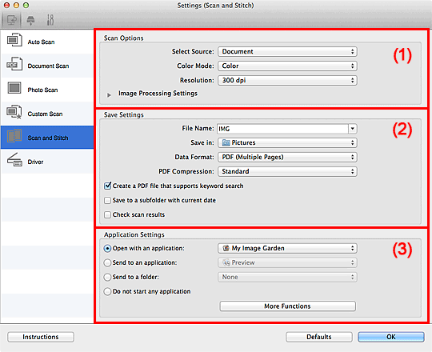Open the scan-from-operation-panel settings tab icon
This screenshot has width=432, height=352.
click(x=30, y=20)
